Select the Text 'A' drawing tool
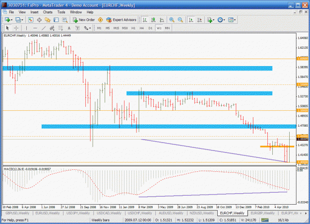This screenshot has width=310, height=224. (69, 28)
